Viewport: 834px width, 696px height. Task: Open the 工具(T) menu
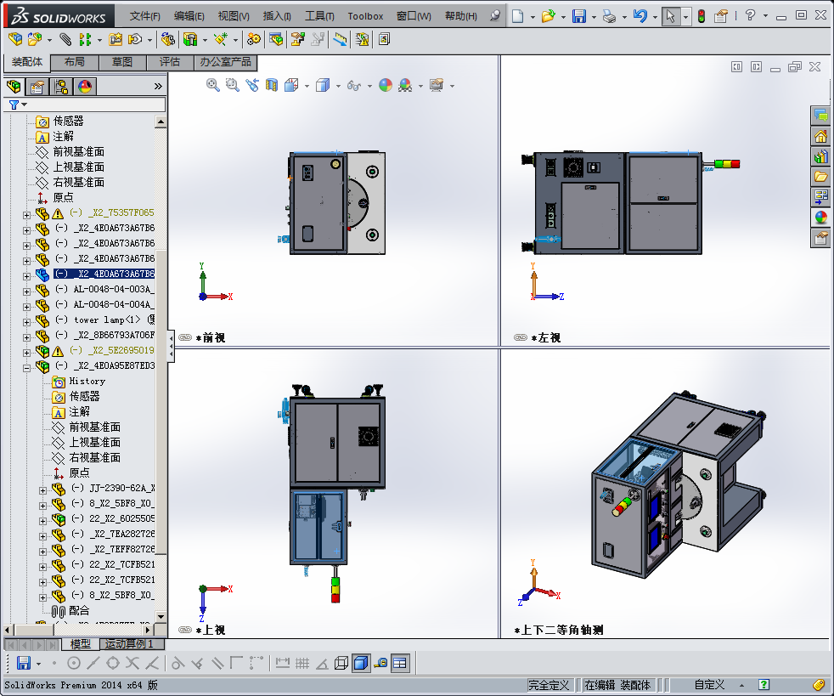point(319,16)
